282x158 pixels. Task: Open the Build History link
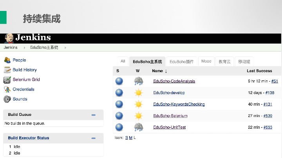point(25,70)
